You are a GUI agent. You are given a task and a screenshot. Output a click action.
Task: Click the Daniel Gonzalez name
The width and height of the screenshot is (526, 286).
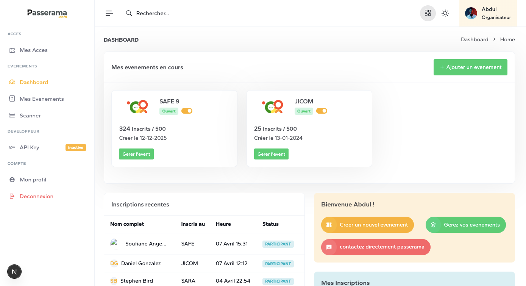141,263
